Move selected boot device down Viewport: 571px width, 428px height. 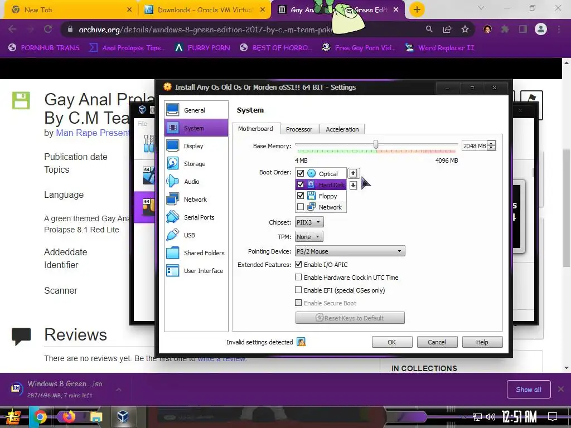(353, 185)
